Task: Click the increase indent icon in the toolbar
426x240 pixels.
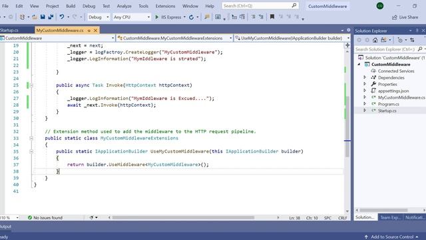Action: click(x=261, y=17)
